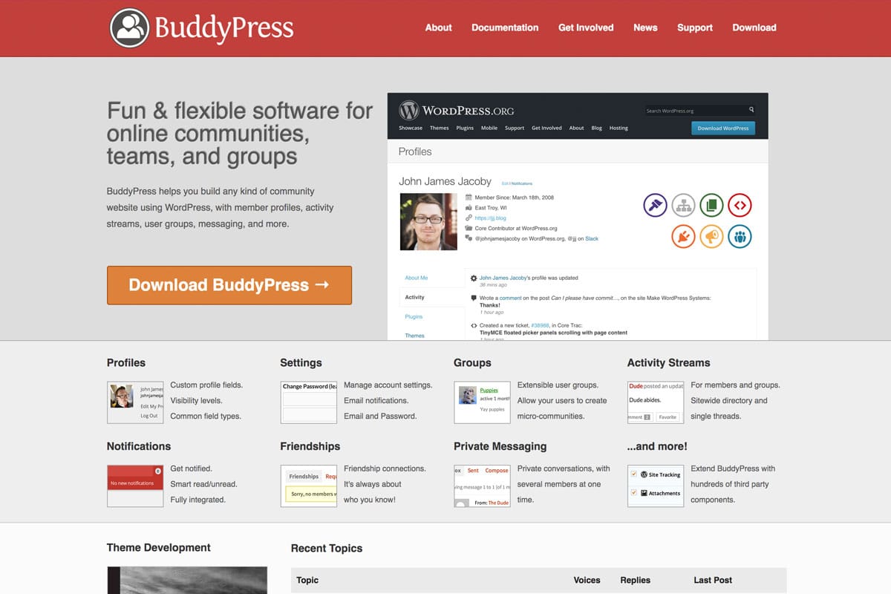Open the Download item in the BuddyPress header

754,27
